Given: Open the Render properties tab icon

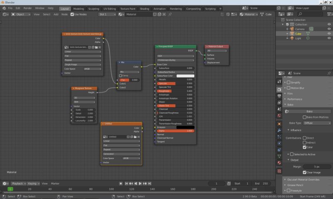Looking at the screenshot, I should 279,90.
